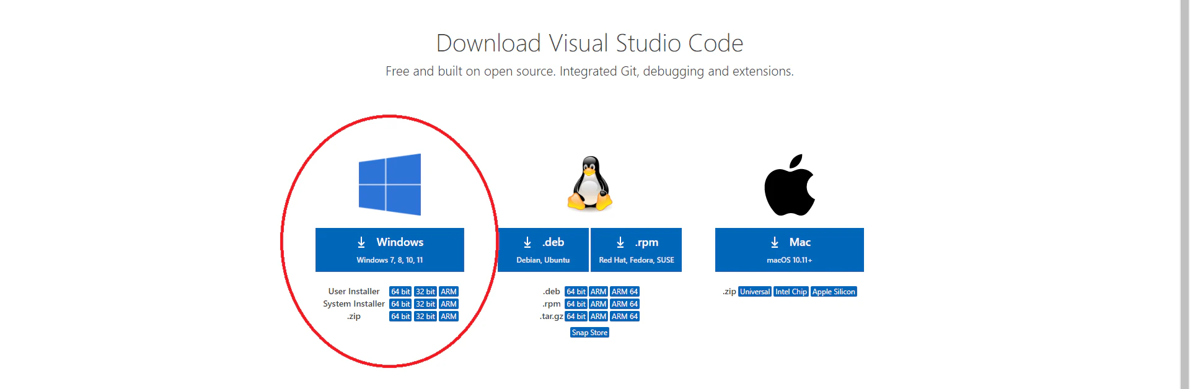Download the Mac macOS 10.11+ build
The image size is (1190, 389).
click(790, 250)
